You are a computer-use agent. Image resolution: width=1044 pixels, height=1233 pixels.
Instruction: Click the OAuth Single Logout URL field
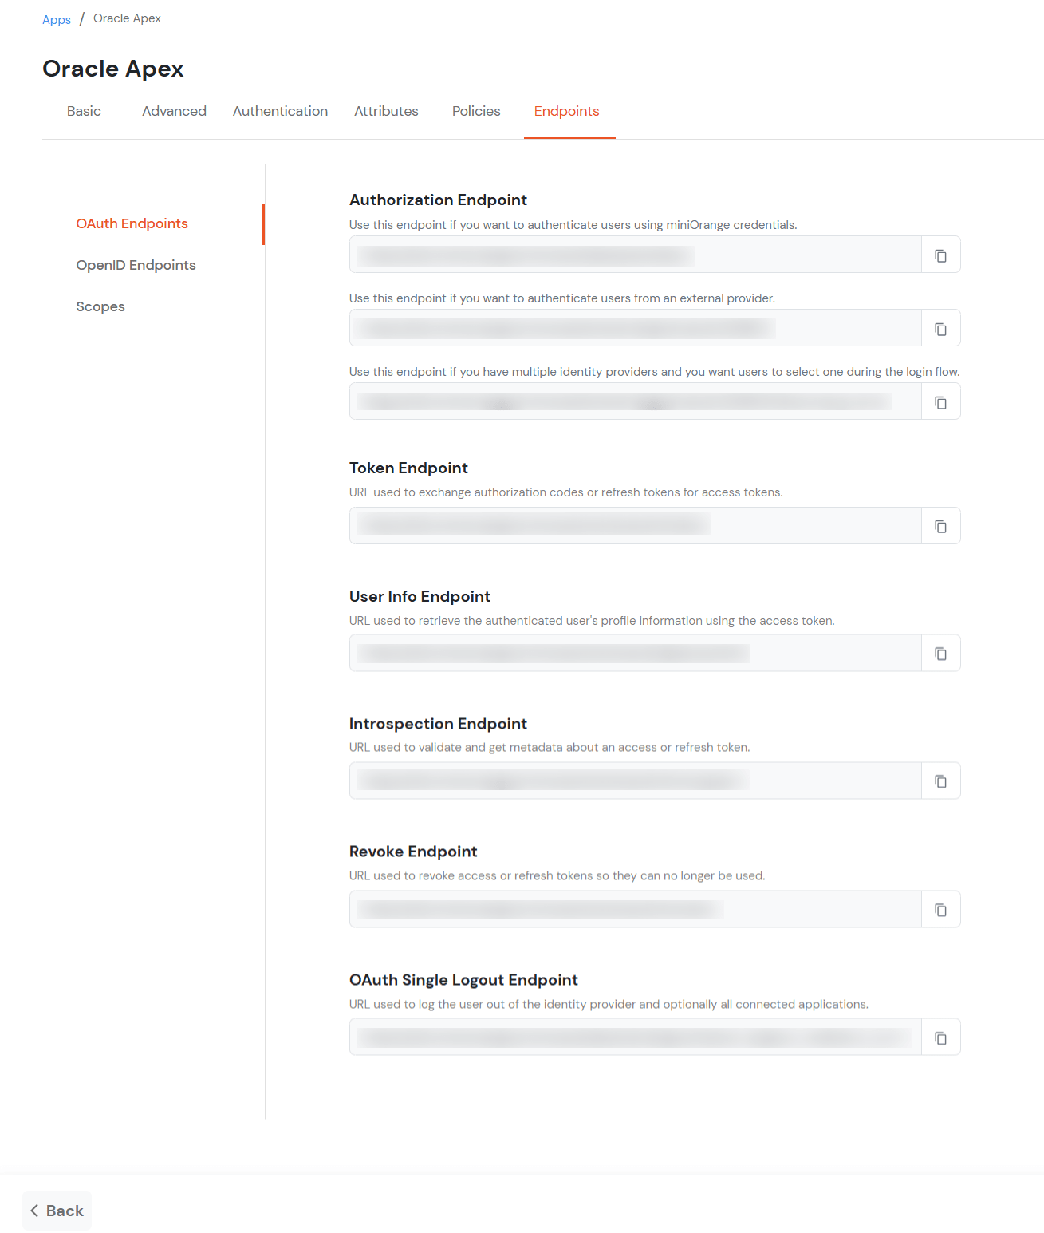(x=636, y=1037)
